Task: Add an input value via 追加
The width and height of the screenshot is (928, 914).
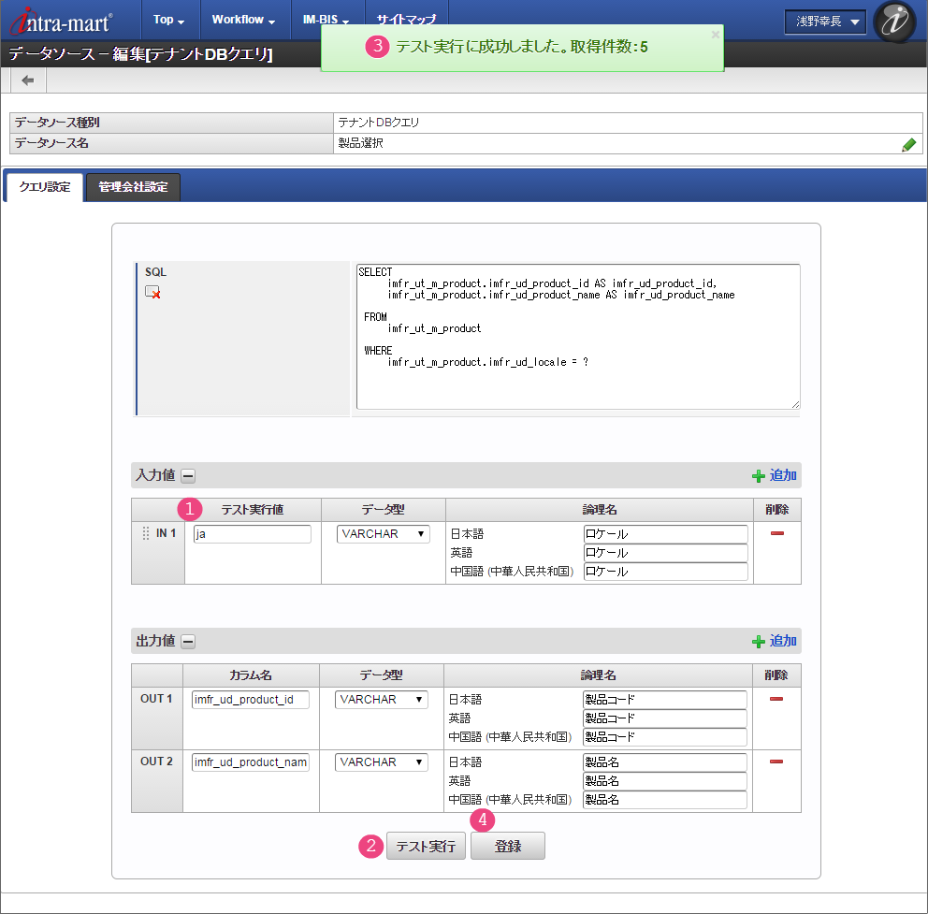Action: coord(775,475)
